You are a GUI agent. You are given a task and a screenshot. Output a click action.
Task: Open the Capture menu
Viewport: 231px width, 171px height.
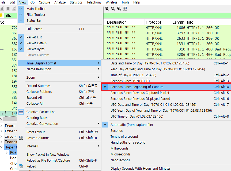point(44,2)
